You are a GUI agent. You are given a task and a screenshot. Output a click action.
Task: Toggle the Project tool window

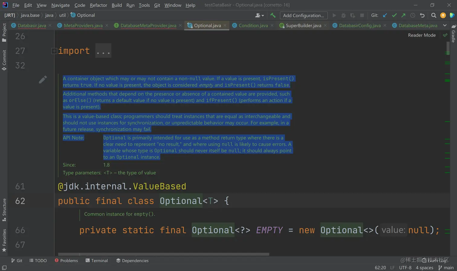tap(4, 33)
